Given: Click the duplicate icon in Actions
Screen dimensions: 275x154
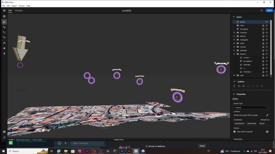Looking at the screenshot, I should [x=239, y=86].
